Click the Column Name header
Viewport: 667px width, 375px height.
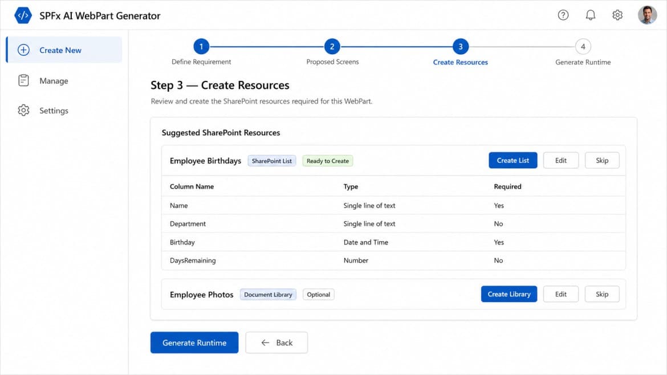pos(192,187)
